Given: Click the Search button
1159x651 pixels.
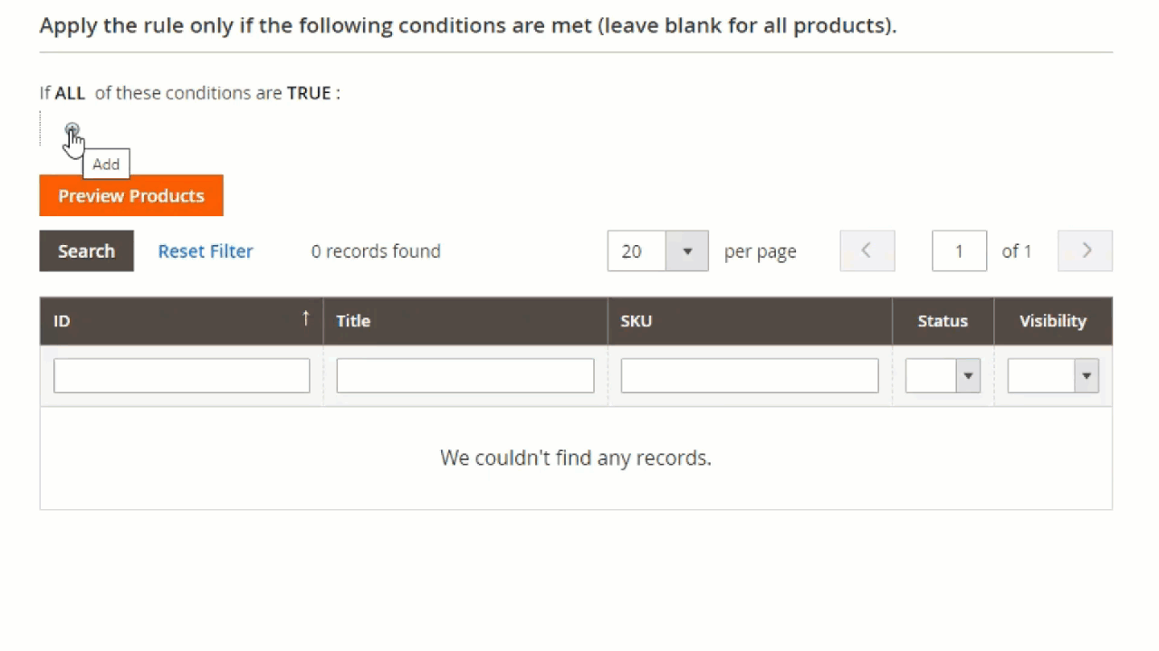Looking at the screenshot, I should (x=86, y=250).
